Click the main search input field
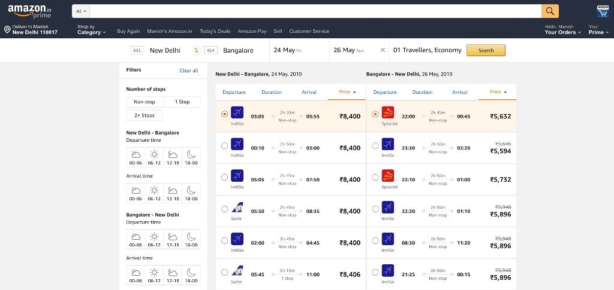This screenshot has height=290, width=614. pos(315,11)
